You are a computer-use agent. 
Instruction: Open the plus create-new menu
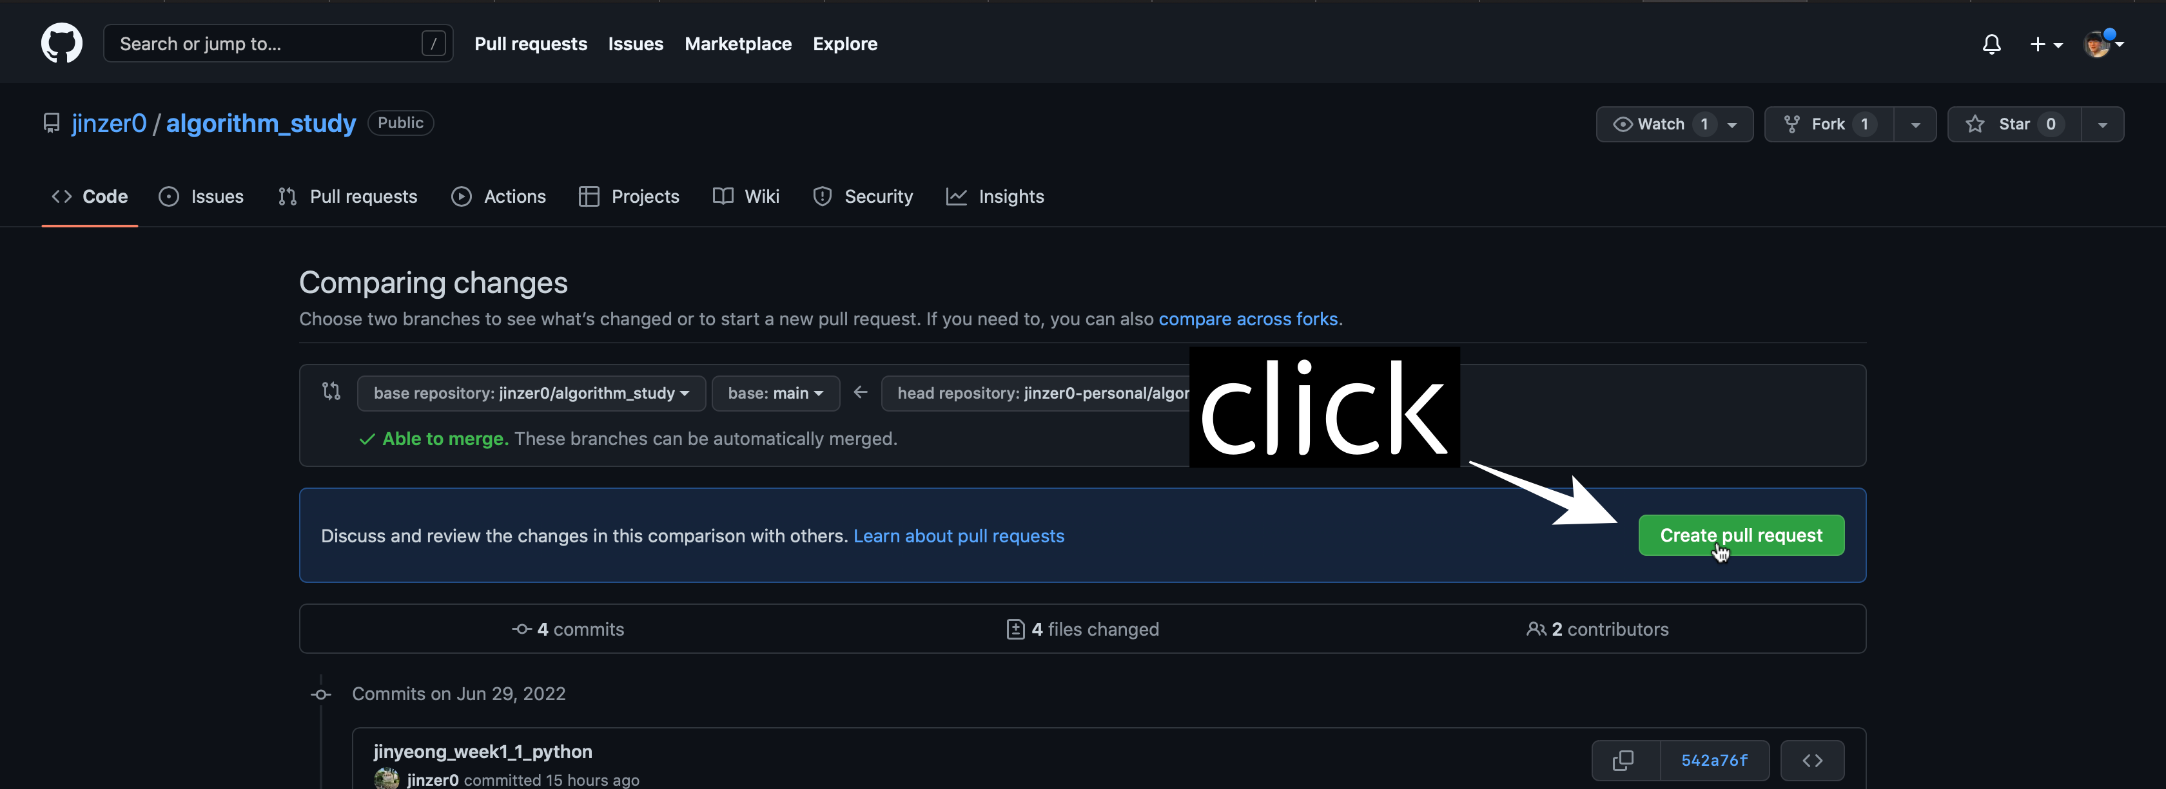(x=2045, y=44)
